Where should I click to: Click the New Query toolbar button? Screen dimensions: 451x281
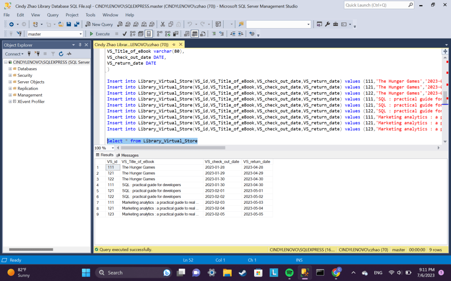point(99,24)
